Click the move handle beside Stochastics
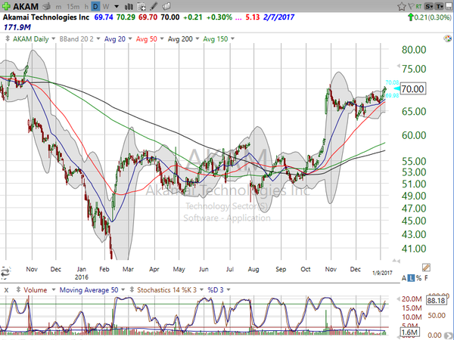The width and height of the screenshot is (454, 340). (x=132, y=289)
